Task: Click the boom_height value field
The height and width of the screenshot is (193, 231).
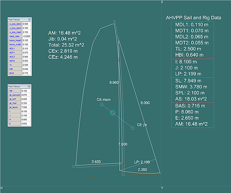Action: [x=26, y=40]
